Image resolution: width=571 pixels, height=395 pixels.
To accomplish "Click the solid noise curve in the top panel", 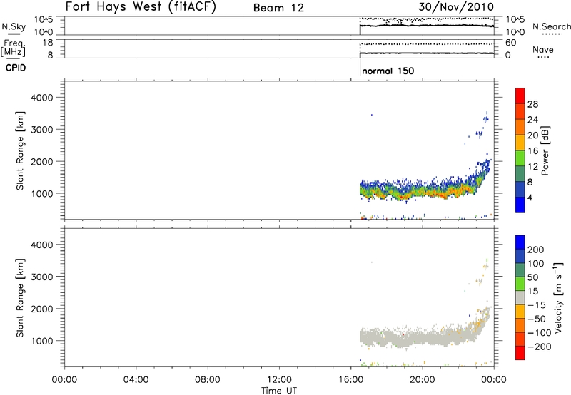I will coord(426,26).
